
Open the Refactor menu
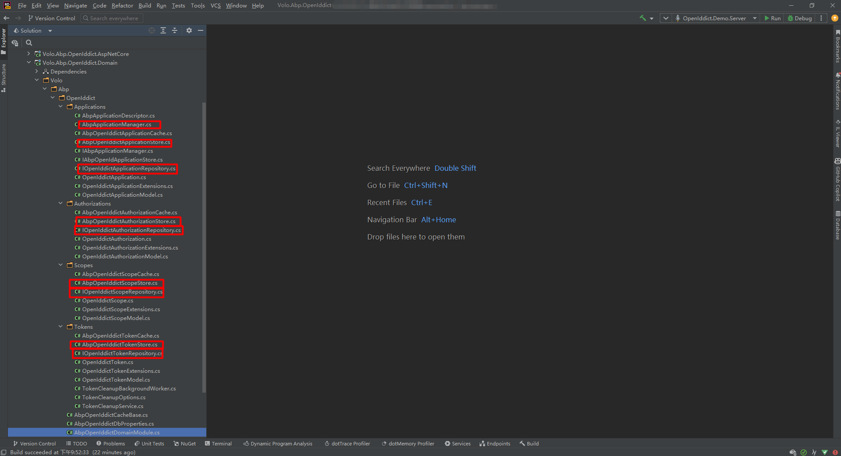pyautogui.click(x=122, y=5)
